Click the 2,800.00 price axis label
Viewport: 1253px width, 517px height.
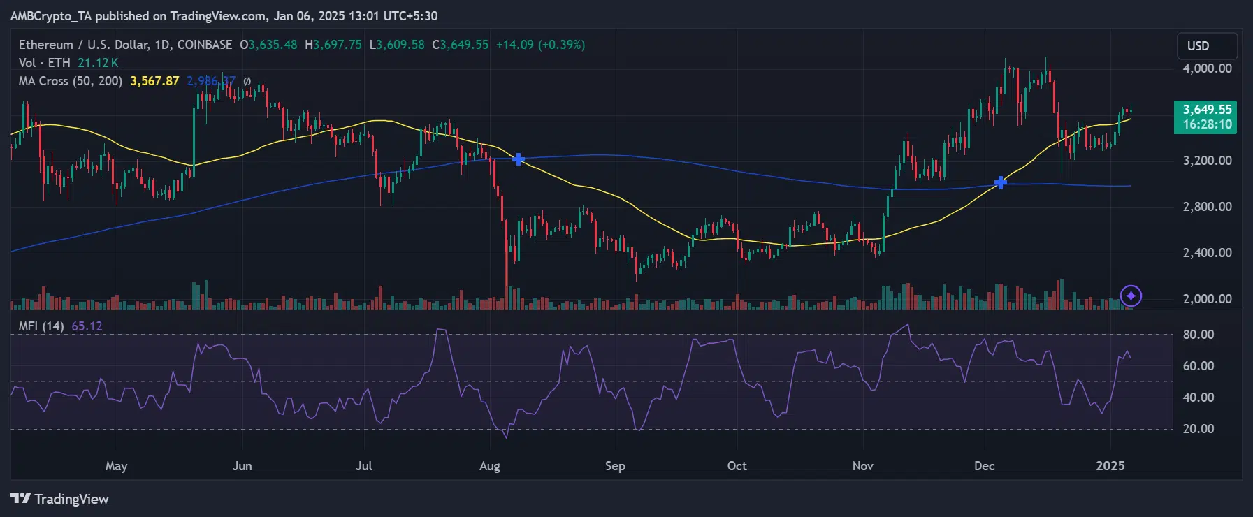pyautogui.click(x=1207, y=207)
